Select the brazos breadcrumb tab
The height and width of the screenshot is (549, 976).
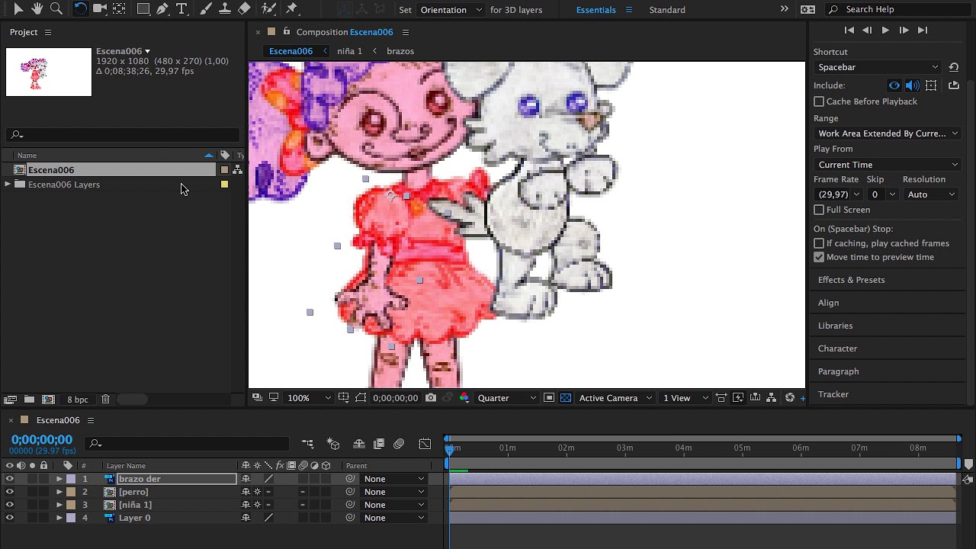(x=400, y=51)
